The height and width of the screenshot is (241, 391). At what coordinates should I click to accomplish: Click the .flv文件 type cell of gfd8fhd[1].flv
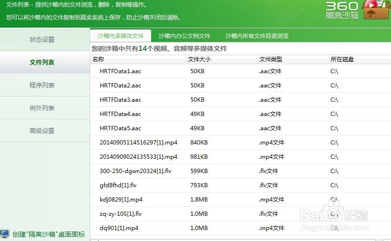point(268,185)
